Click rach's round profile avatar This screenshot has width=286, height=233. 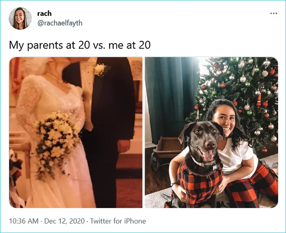20,18
